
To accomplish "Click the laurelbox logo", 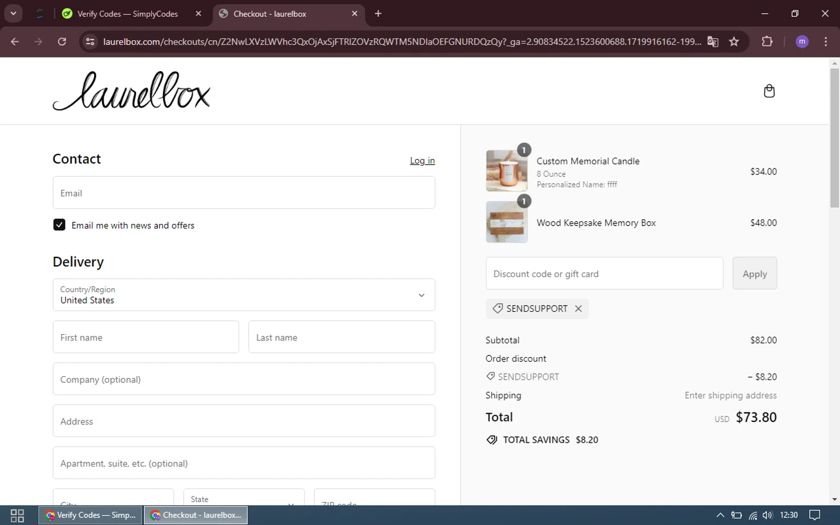I will 131,91.
